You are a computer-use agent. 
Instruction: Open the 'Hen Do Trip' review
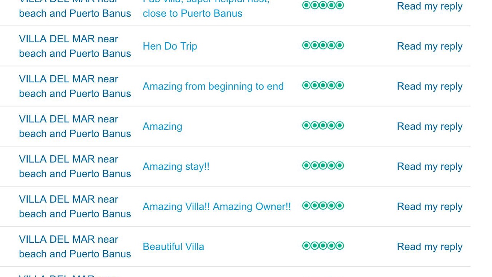[x=170, y=46]
